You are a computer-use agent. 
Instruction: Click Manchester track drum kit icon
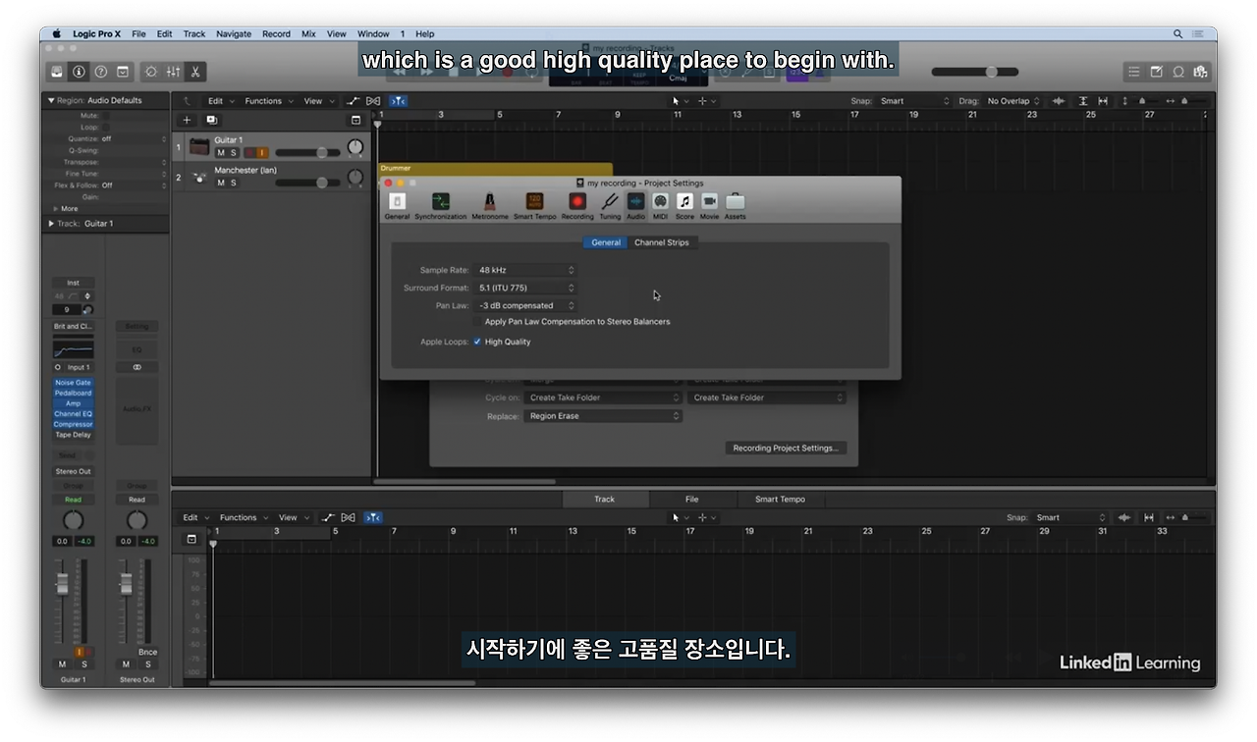click(199, 177)
